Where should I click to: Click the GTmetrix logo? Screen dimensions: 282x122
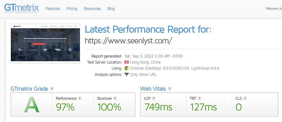(21, 8)
